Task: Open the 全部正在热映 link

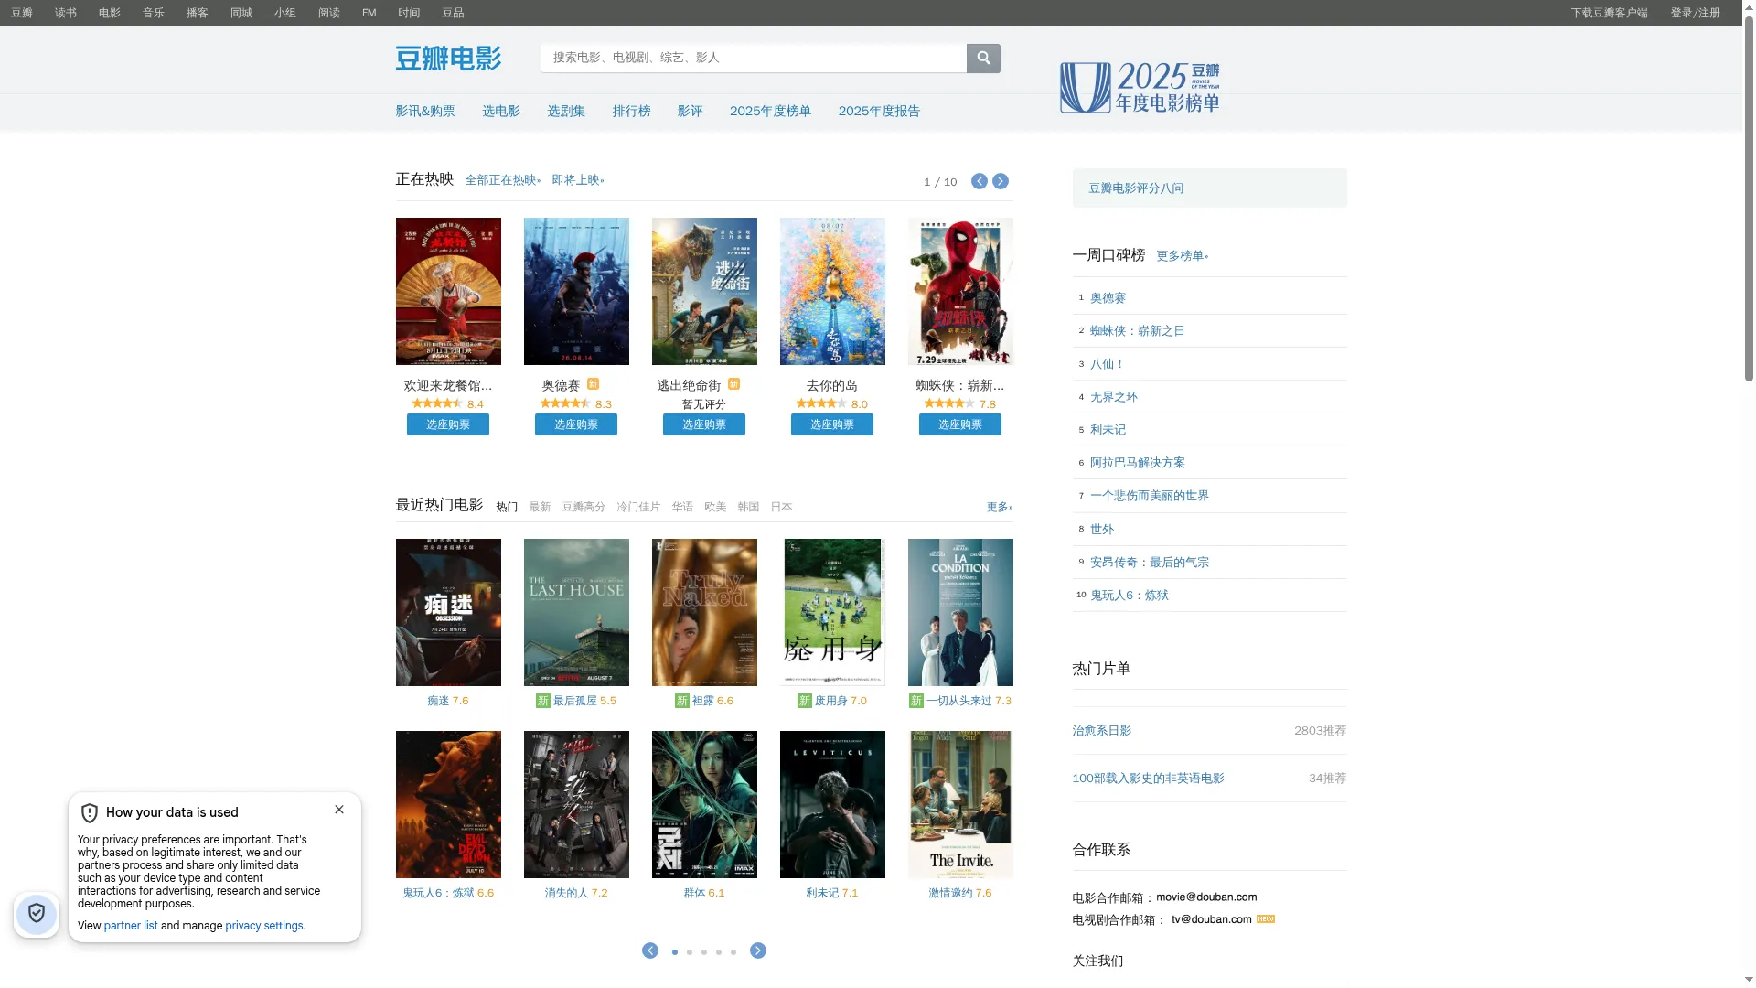Action: pyautogui.click(x=502, y=180)
